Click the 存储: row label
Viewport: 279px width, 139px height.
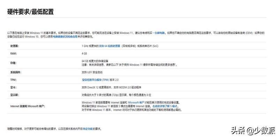[13, 63]
